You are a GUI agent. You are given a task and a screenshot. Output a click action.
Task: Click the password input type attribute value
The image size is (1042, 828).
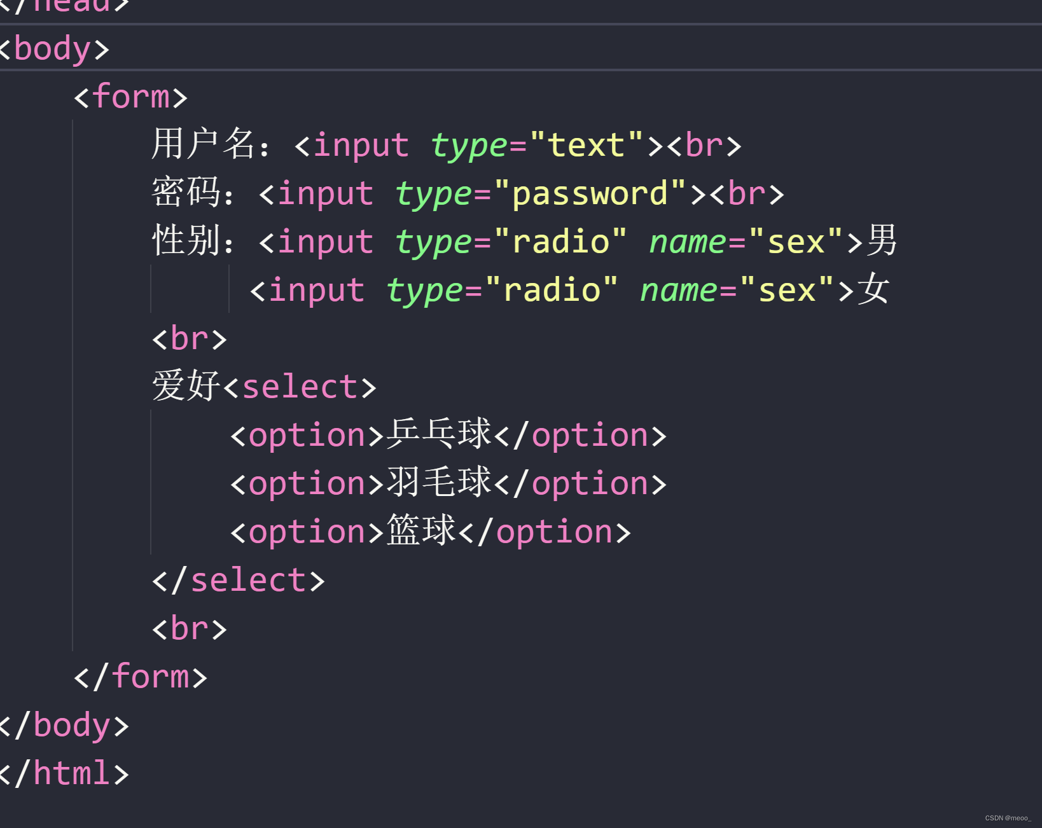point(592,193)
